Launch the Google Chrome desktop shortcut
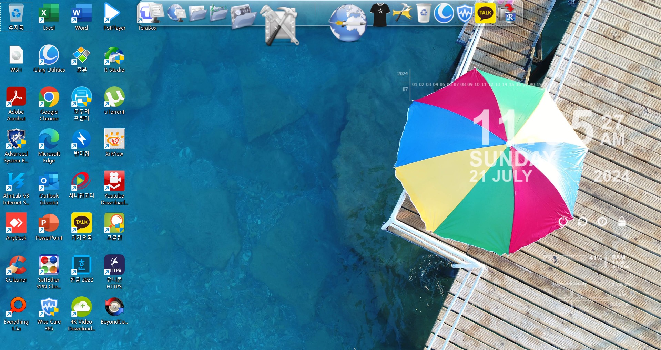Viewport: 661px width, 350px height. (49, 104)
